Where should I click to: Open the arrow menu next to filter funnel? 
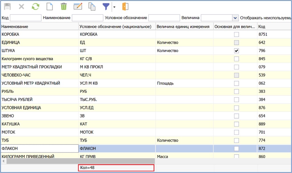[114, 7]
